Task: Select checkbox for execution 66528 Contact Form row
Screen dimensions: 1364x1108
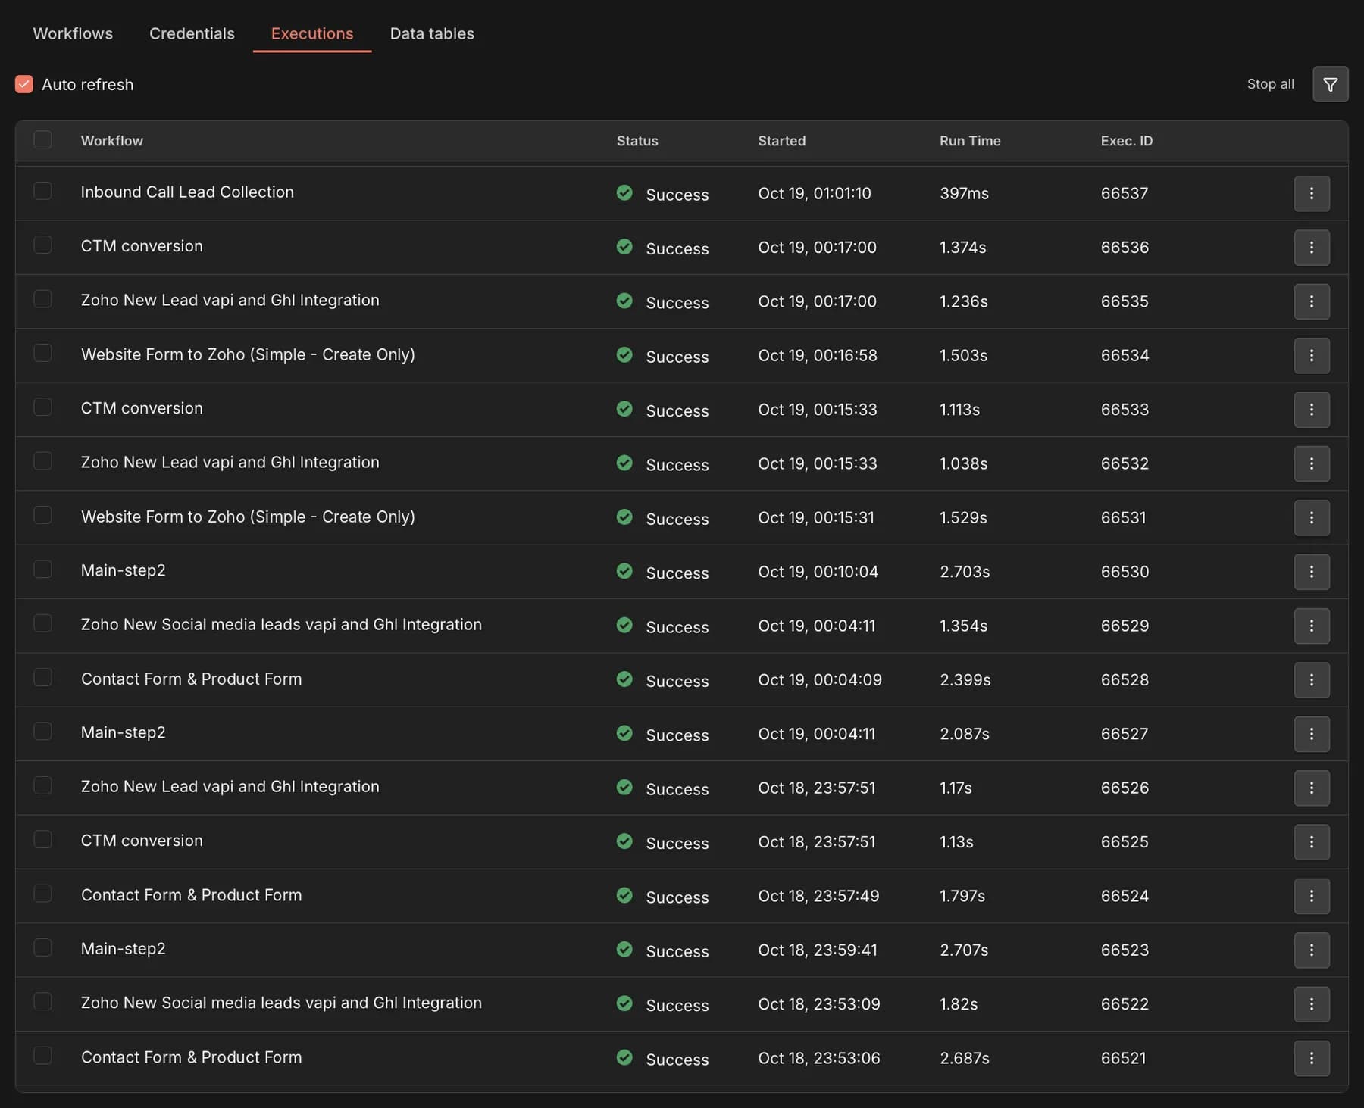Action: click(43, 677)
